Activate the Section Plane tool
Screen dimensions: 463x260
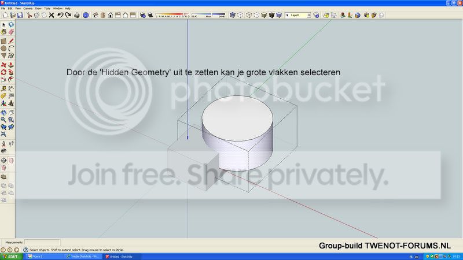click(x=3, y=161)
